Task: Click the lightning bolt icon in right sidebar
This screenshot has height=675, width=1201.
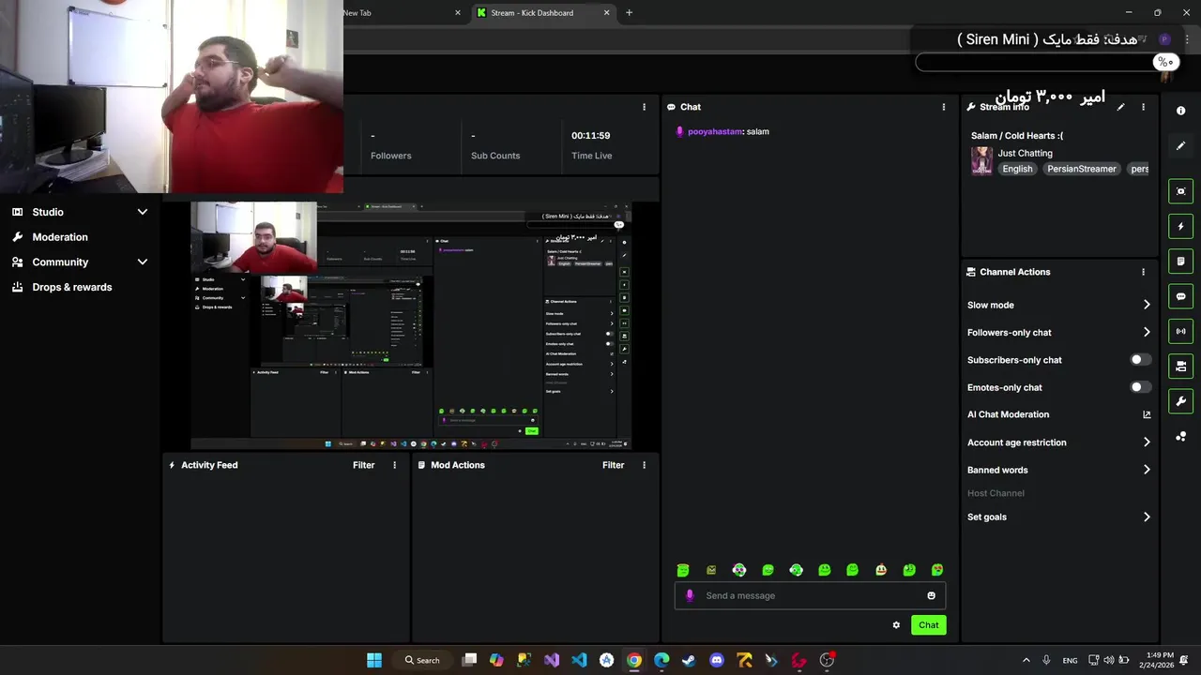Action: coord(1180,226)
